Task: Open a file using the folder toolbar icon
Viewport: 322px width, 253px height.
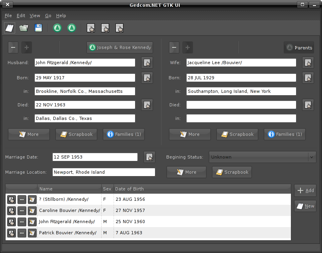Action: 24,28
